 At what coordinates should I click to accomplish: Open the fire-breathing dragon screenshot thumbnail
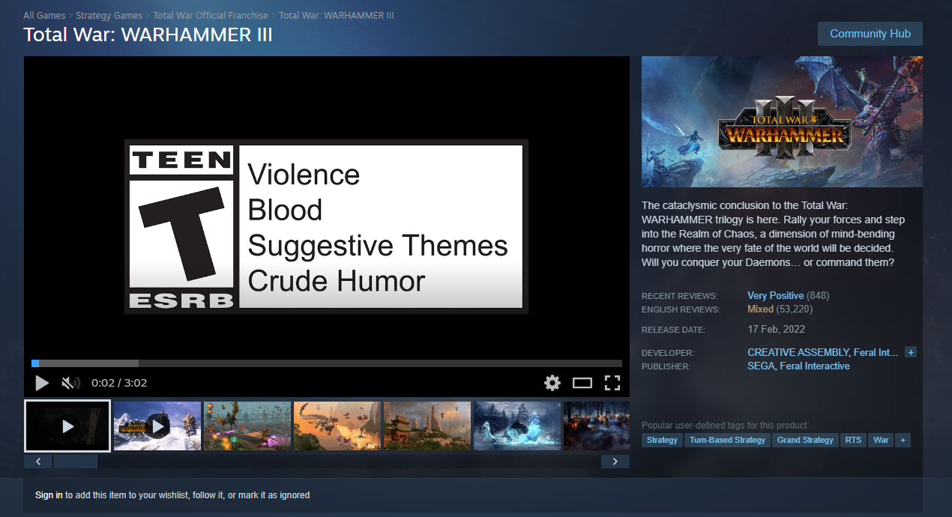337,426
